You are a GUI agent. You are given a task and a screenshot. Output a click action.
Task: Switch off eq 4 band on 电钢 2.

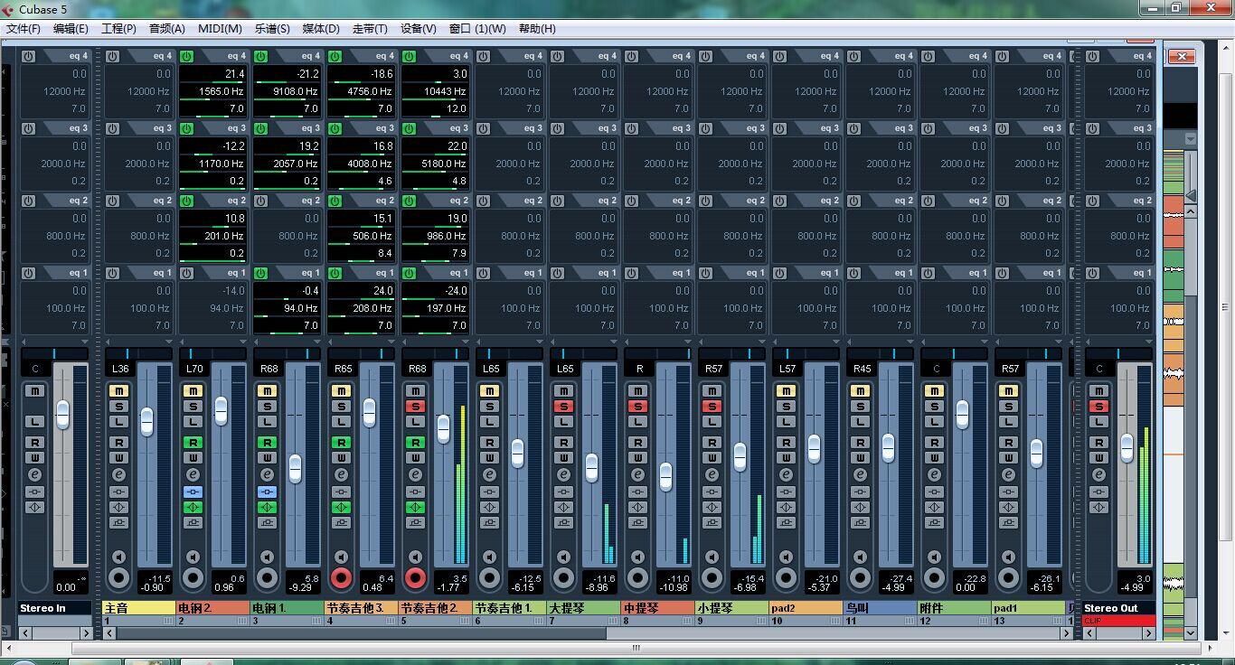coord(186,56)
